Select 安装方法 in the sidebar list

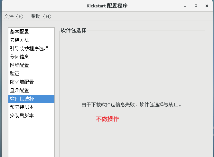pos(32,40)
